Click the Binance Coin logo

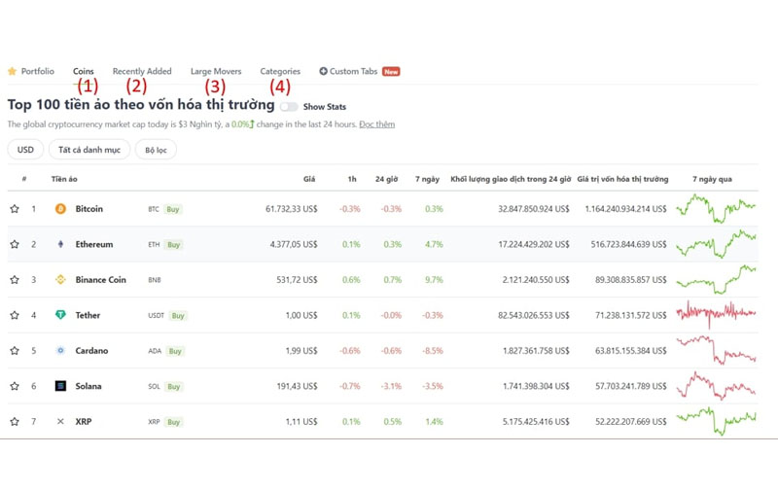coord(60,280)
